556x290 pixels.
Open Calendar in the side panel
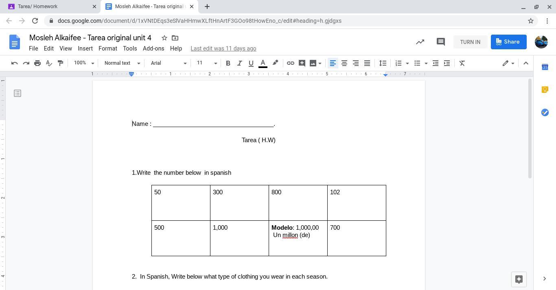(545, 67)
